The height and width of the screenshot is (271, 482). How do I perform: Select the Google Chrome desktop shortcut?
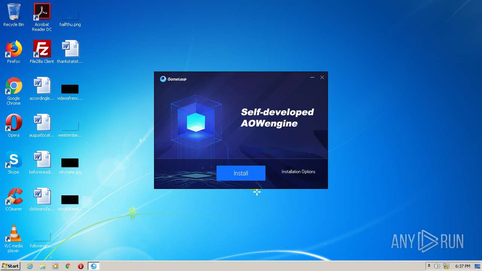[x=14, y=91]
